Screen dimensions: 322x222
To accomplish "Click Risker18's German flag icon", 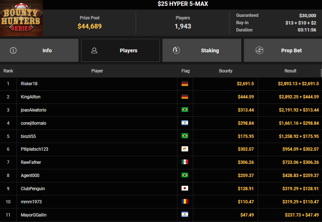I will click(x=185, y=84).
